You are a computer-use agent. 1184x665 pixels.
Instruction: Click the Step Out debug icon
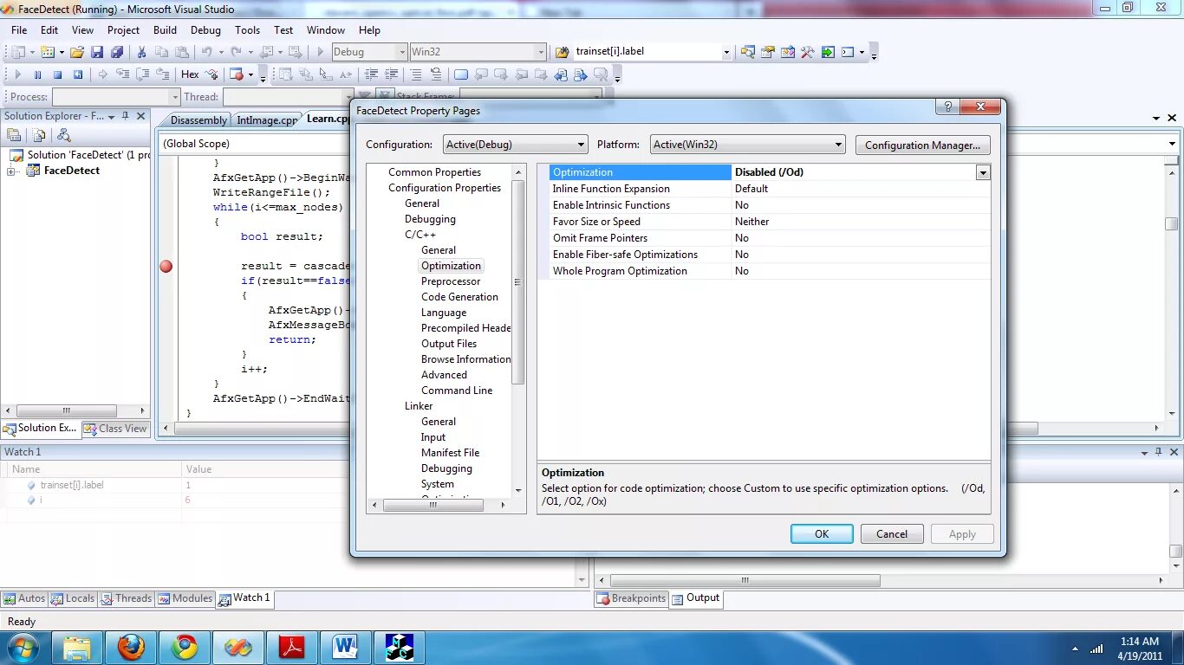tap(162, 74)
